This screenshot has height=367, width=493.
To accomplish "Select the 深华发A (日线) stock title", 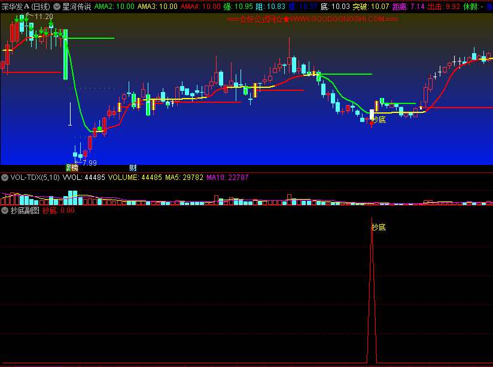I will [26, 7].
